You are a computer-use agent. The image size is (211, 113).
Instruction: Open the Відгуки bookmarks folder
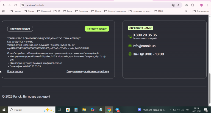[x=29, y=11]
